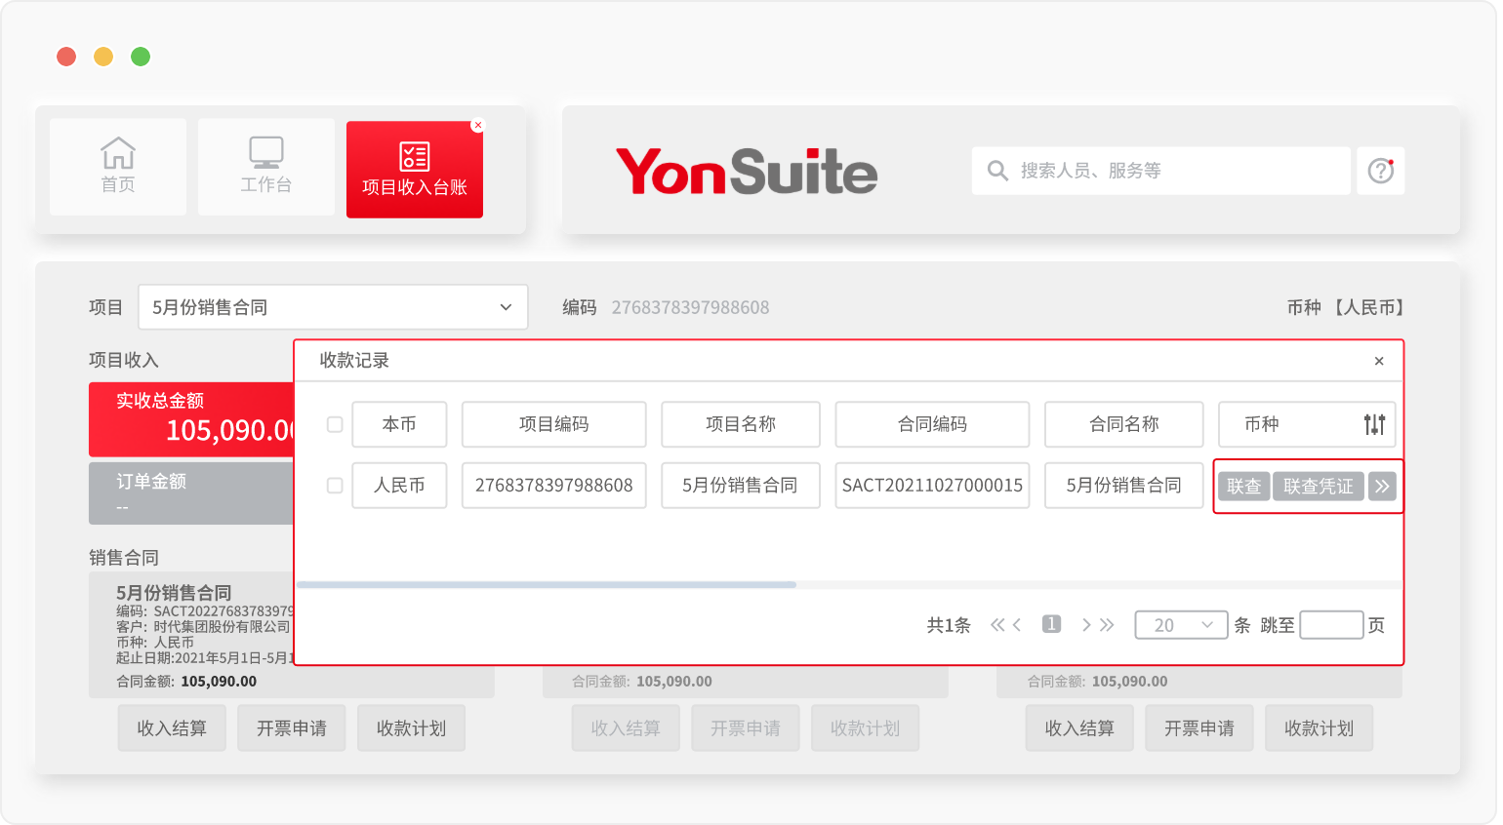Viewport: 1503px width, 825px height.
Task: Go to next page arrow
Action: tap(1086, 625)
